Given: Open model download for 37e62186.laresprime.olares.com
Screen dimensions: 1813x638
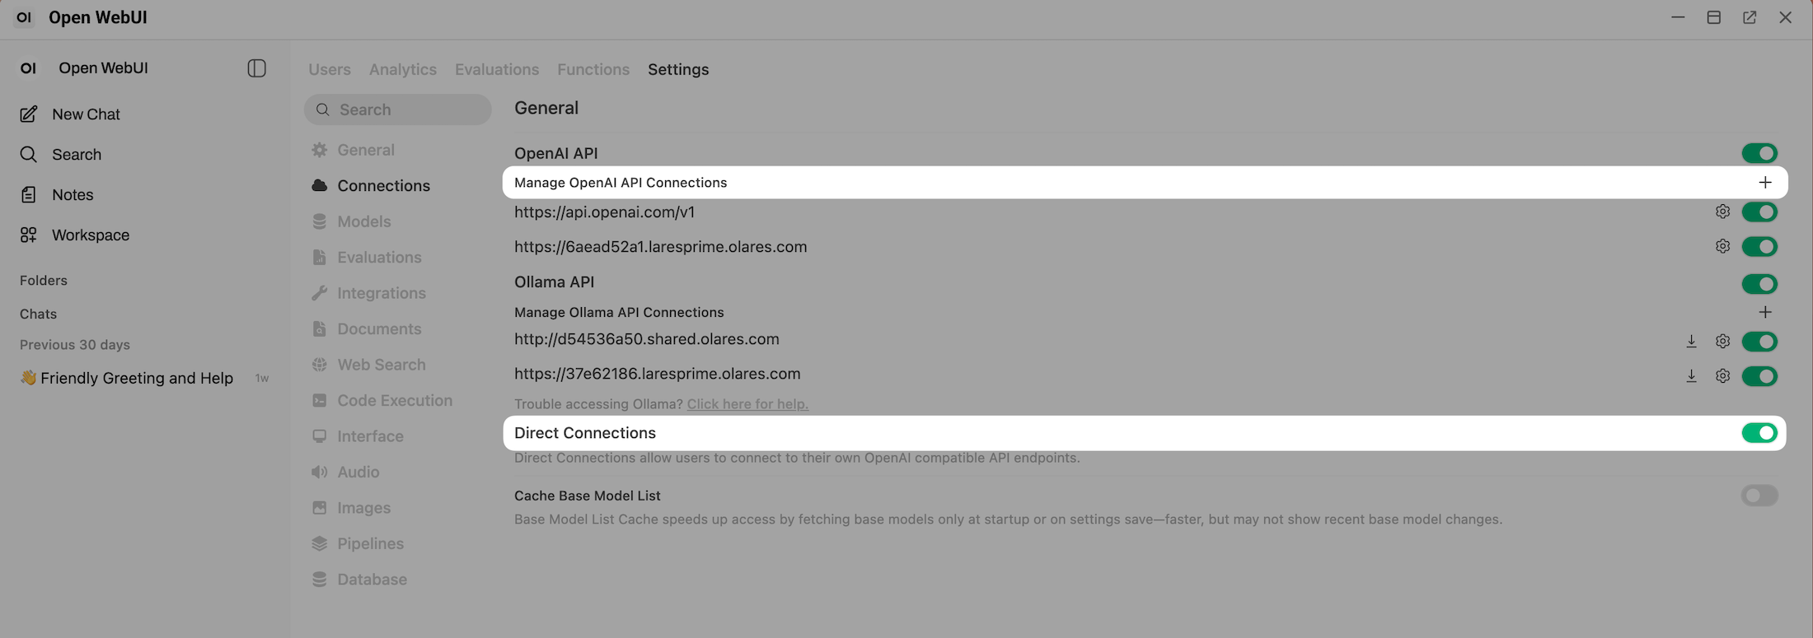Looking at the screenshot, I should pyautogui.click(x=1691, y=376).
